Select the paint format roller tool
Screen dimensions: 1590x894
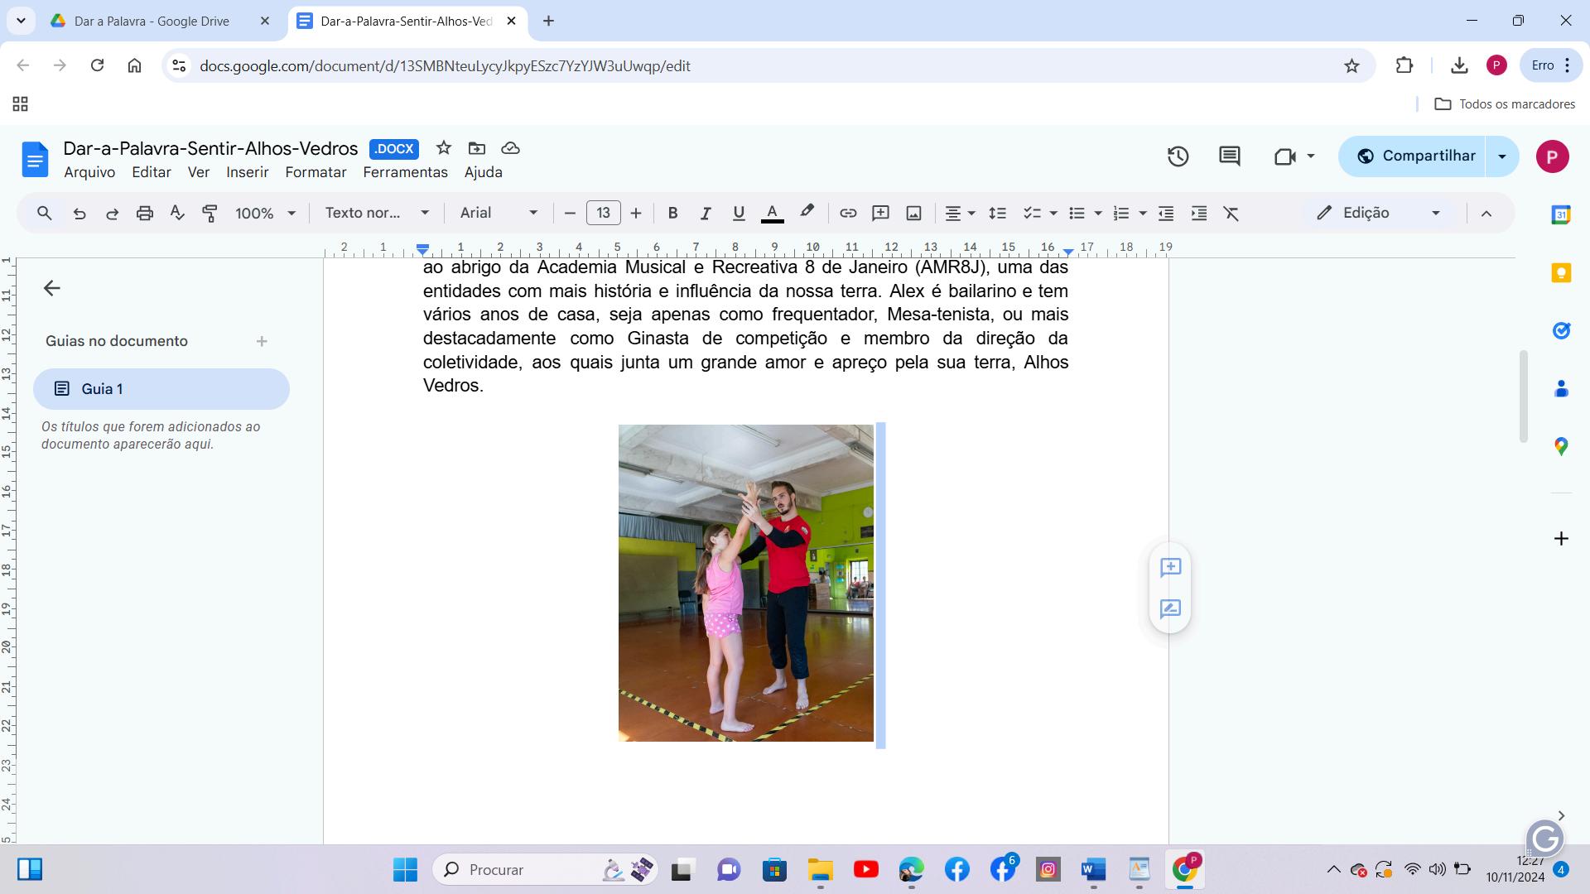pos(210,214)
